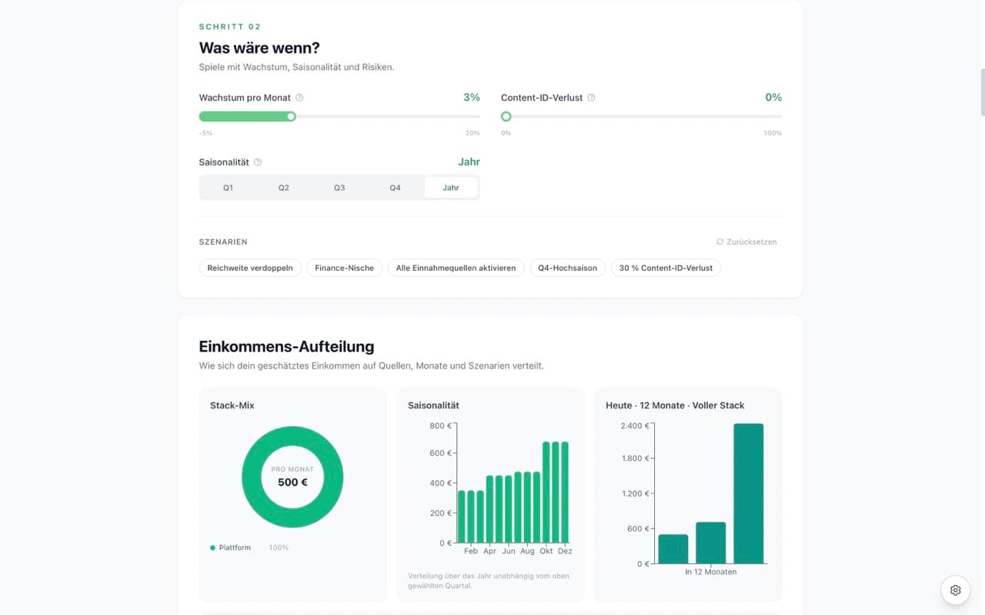
Task: Select the Q2 season segment
Action: (284, 188)
